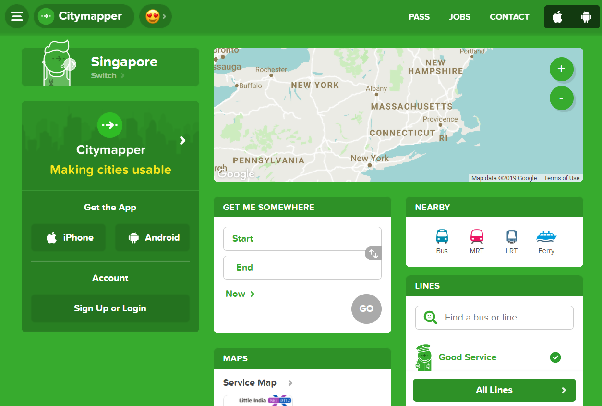Show nearby LRT stations
Screen dimensions: 602x406
512,242
